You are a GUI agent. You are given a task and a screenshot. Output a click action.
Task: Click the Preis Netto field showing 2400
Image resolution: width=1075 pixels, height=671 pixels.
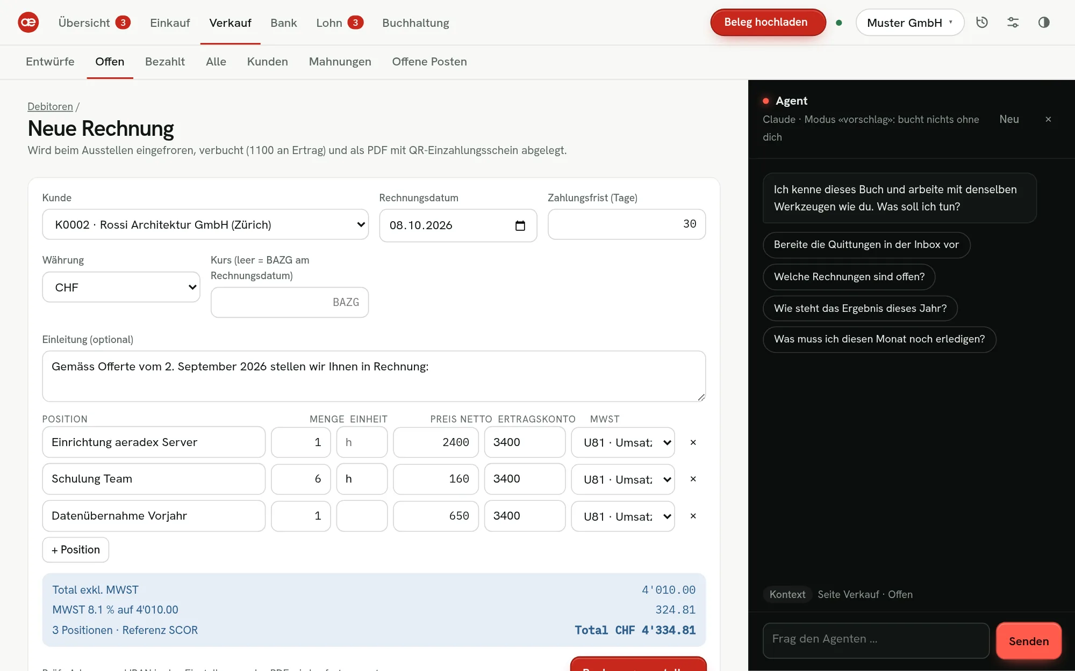coord(436,442)
